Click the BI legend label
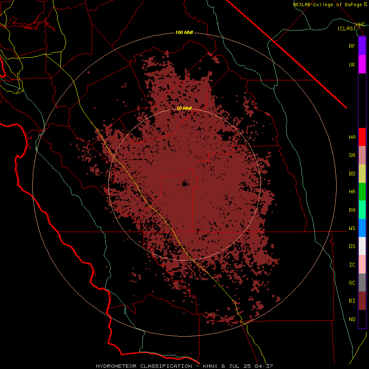This screenshot has height=369, width=369. click(x=352, y=301)
